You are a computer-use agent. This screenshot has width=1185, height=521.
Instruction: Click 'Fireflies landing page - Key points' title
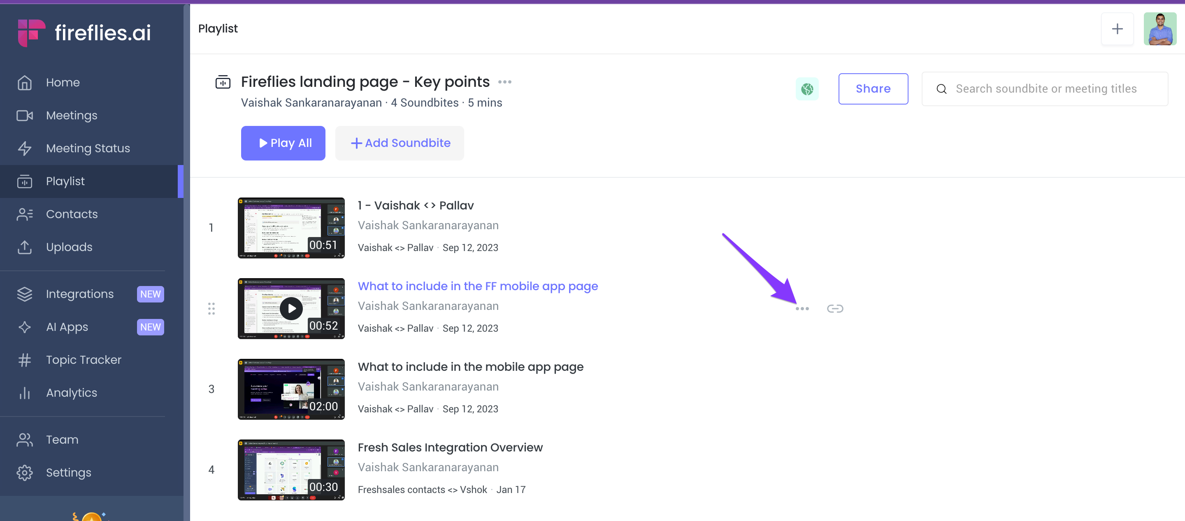(x=365, y=82)
